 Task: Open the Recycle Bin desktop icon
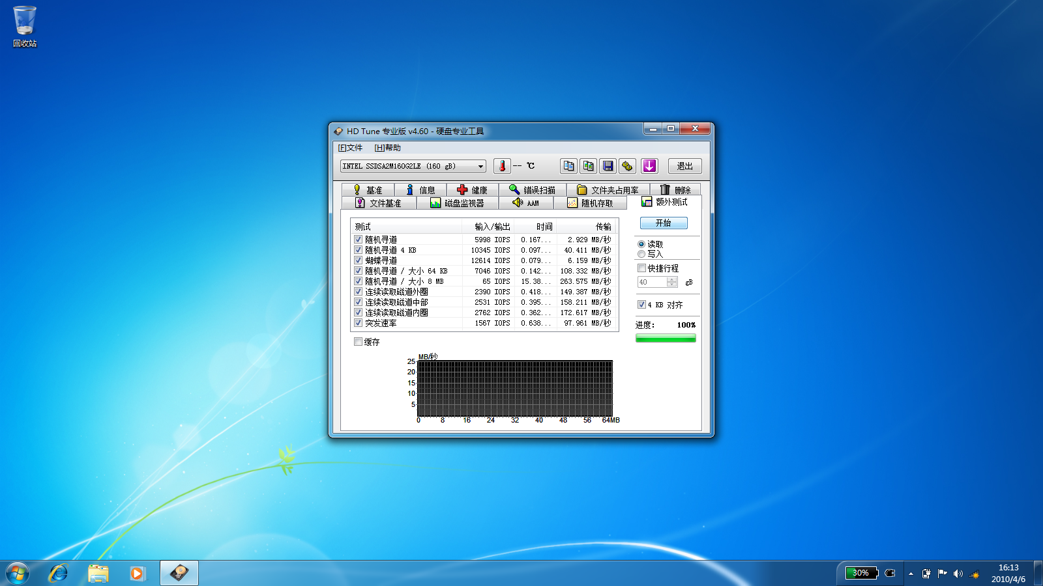tap(25, 27)
